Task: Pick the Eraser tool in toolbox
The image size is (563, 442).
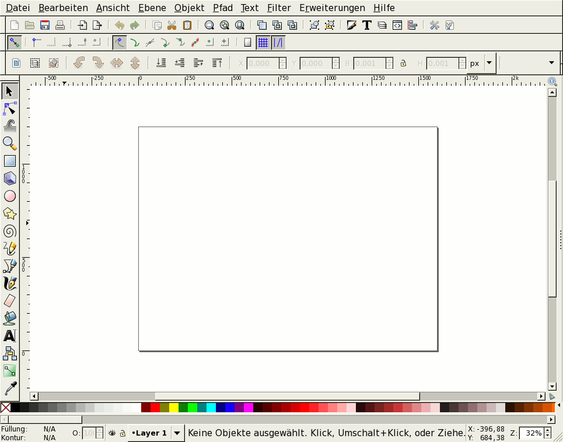Action: click(10, 301)
